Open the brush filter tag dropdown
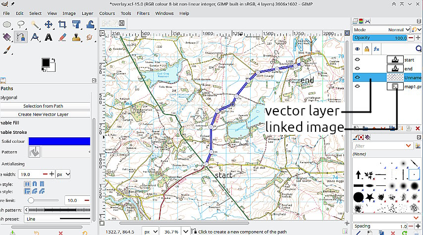 click(x=409, y=146)
